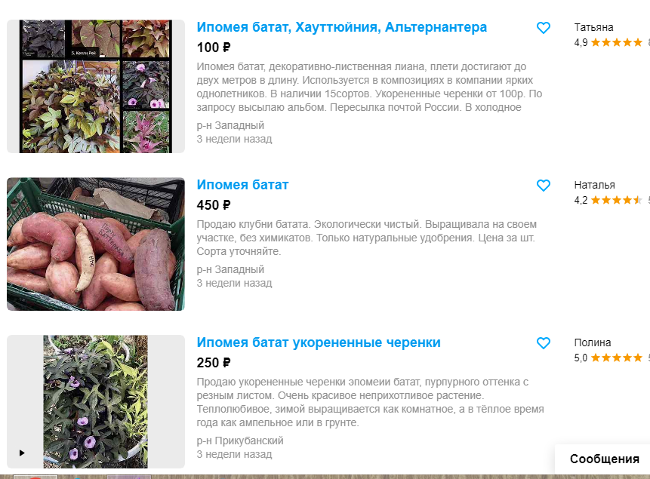
Task: Favorite the Ипомея батат, Хауттюйния listing heart
Action: (543, 28)
